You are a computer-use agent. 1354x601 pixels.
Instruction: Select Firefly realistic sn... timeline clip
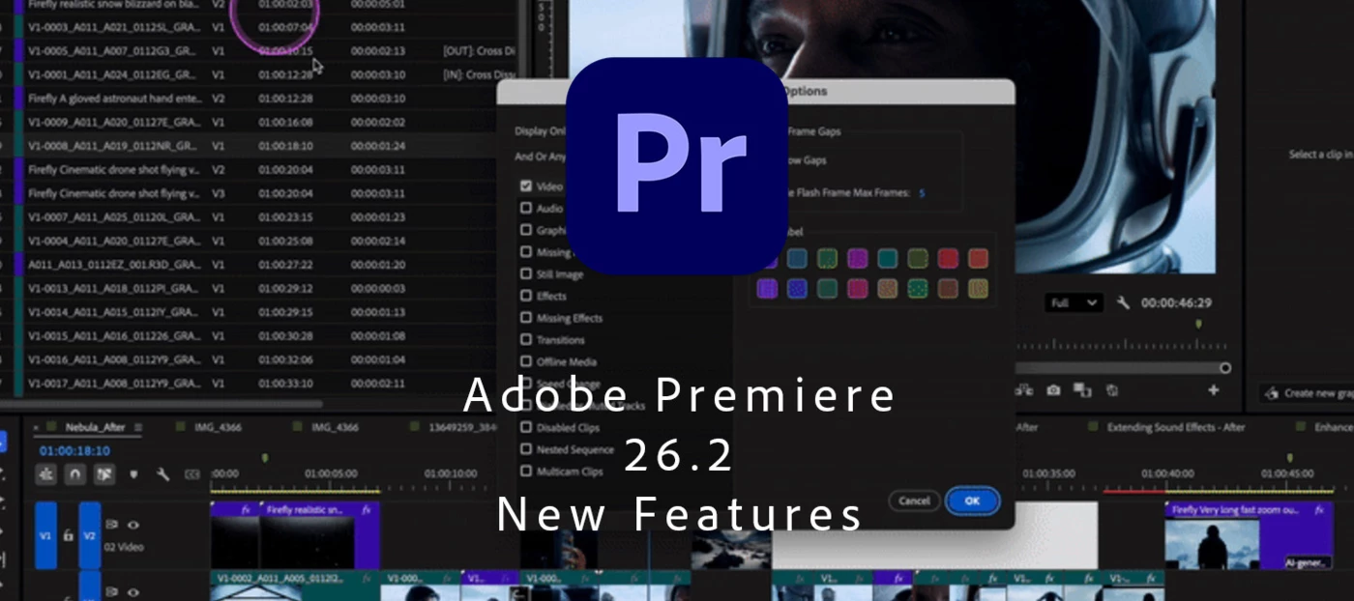319,534
